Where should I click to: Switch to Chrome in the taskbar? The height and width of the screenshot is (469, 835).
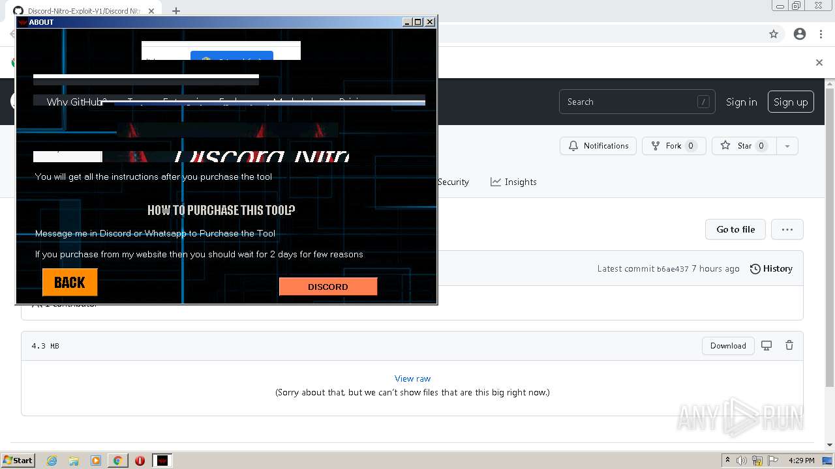click(x=117, y=461)
